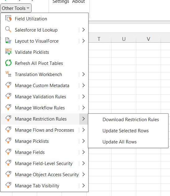Viewport: 170px width, 196px height.
Task: Click the Field Utilization icon
Action: 8,19
